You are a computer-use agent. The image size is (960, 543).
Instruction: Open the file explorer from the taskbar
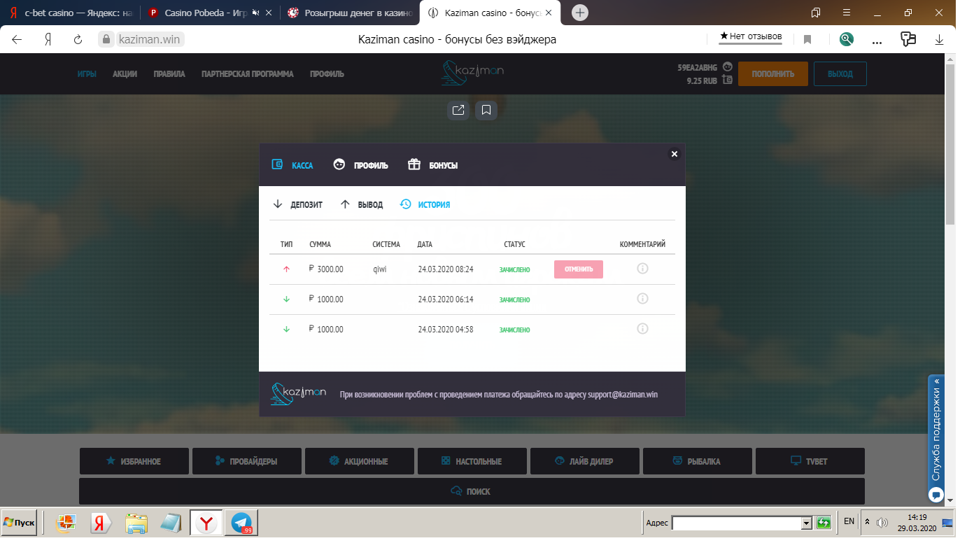click(x=136, y=523)
